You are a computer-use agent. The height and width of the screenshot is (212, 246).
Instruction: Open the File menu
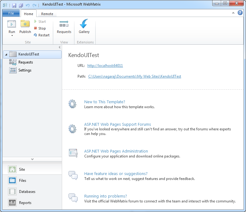pyautogui.click(x=11, y=13)
